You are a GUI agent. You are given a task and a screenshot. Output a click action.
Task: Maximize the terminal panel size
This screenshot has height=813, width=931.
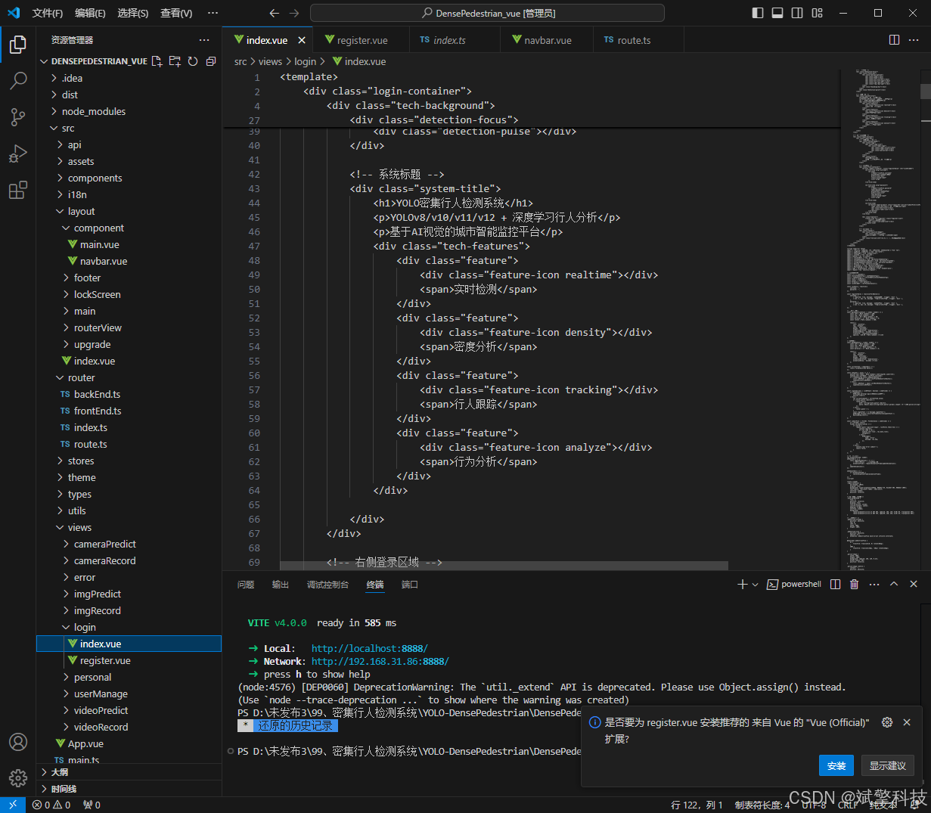(894, 585)
